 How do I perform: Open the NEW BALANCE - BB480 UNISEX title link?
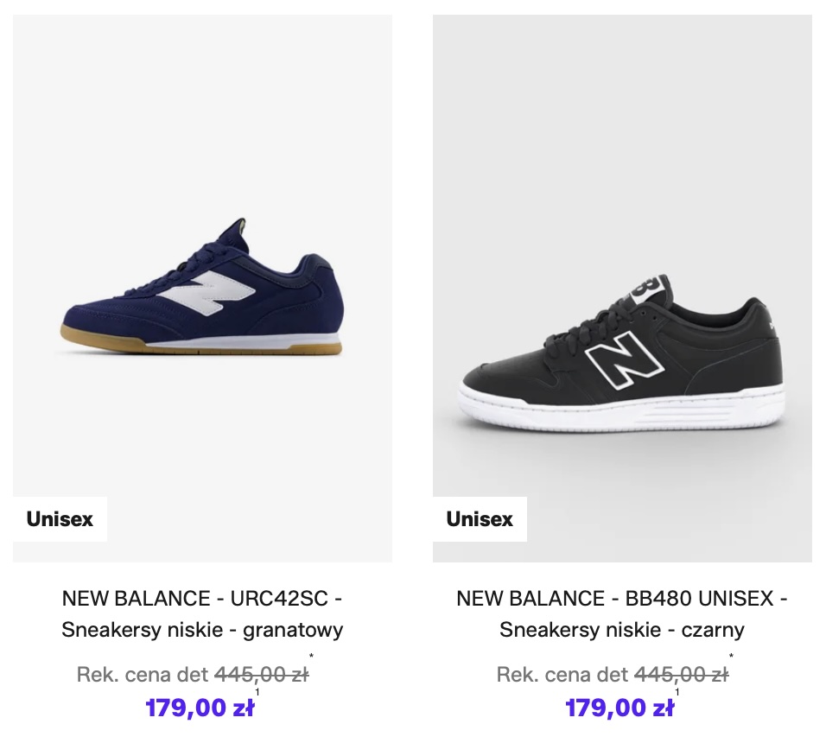[x=622, y=599]
